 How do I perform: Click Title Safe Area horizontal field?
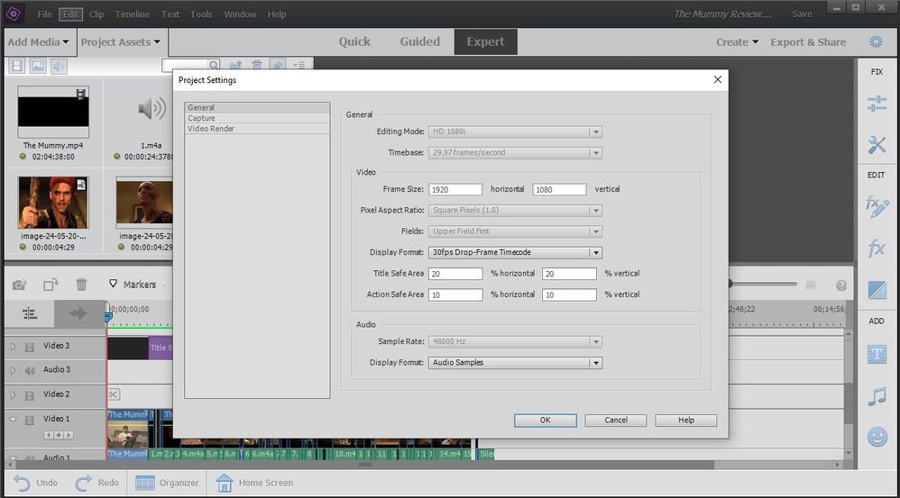(455, 274)
